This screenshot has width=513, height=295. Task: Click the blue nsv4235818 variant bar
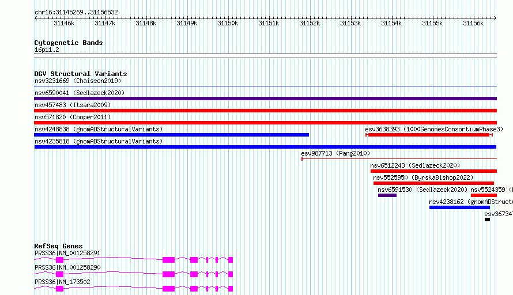point(265,147)
